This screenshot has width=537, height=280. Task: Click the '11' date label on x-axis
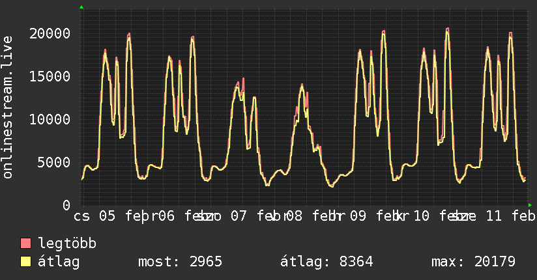[494, 216]
